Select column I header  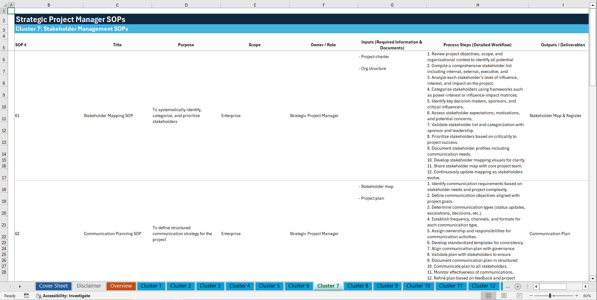click(558, 5)
